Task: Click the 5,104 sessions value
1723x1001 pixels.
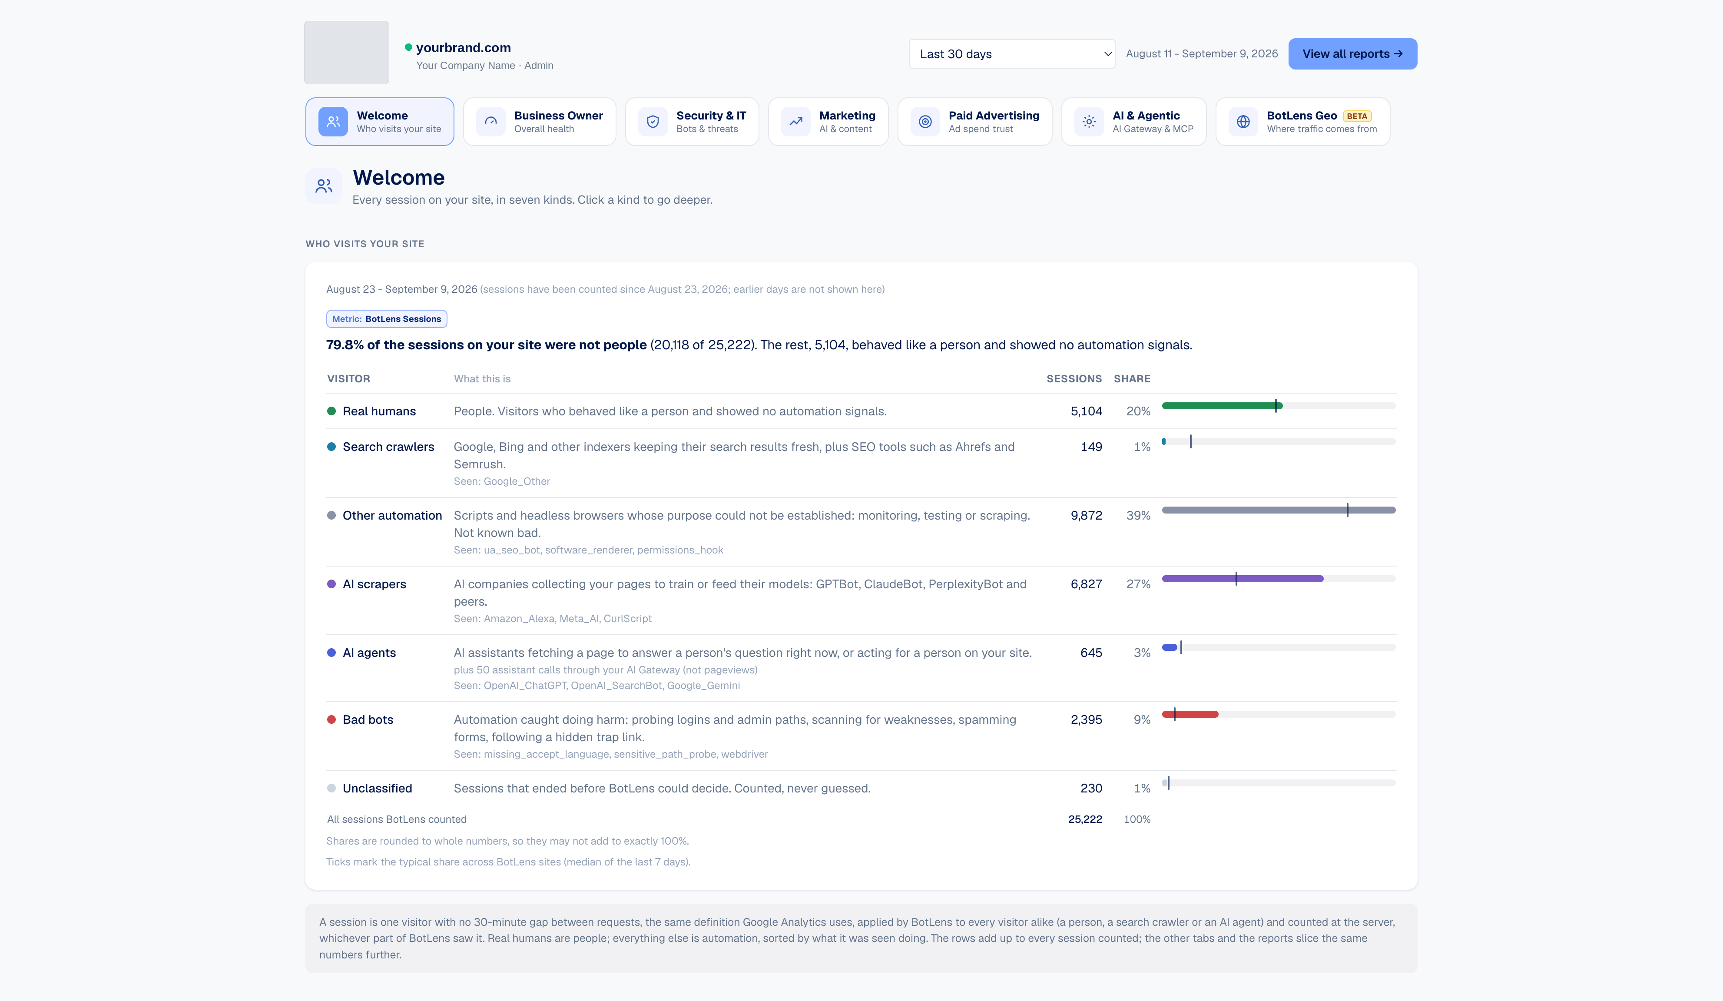Action: 1087,411
